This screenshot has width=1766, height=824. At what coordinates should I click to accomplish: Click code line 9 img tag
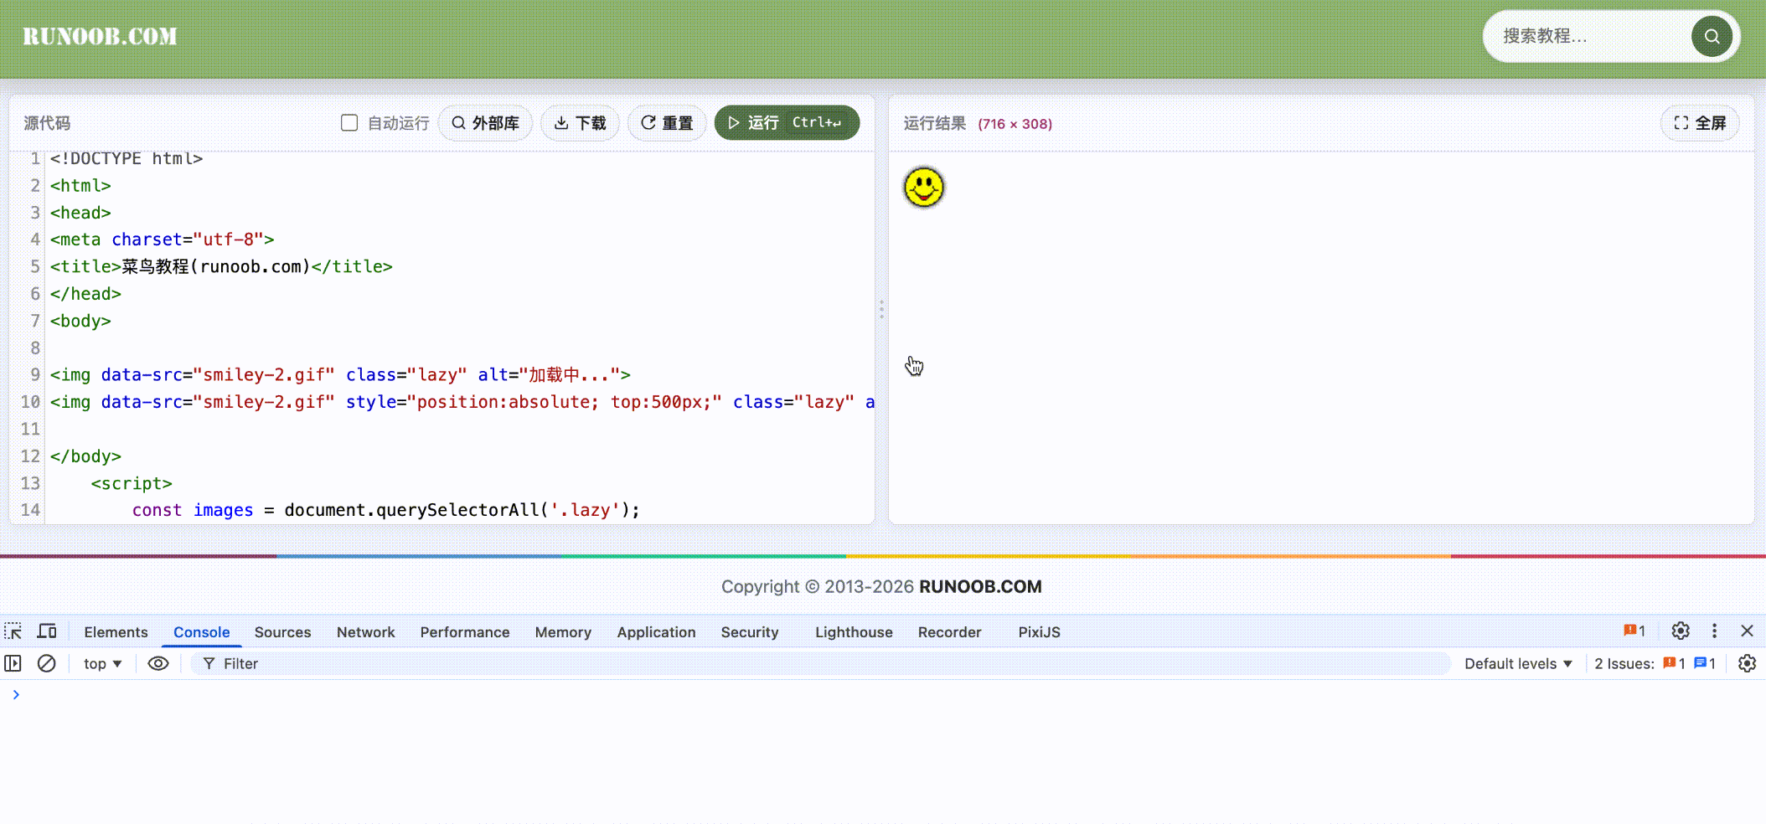(340, 374)
